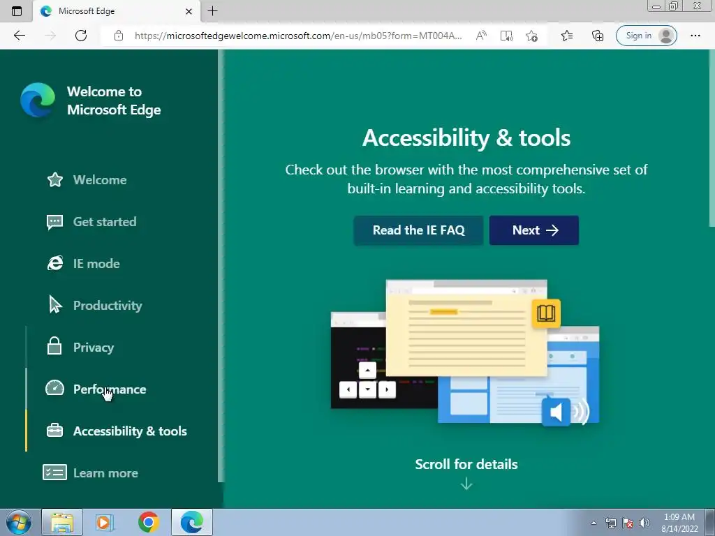Select Accessibility & tools in sidebar
The height and width of the screenshot is (536, 715).
click(x=130, y=431)
